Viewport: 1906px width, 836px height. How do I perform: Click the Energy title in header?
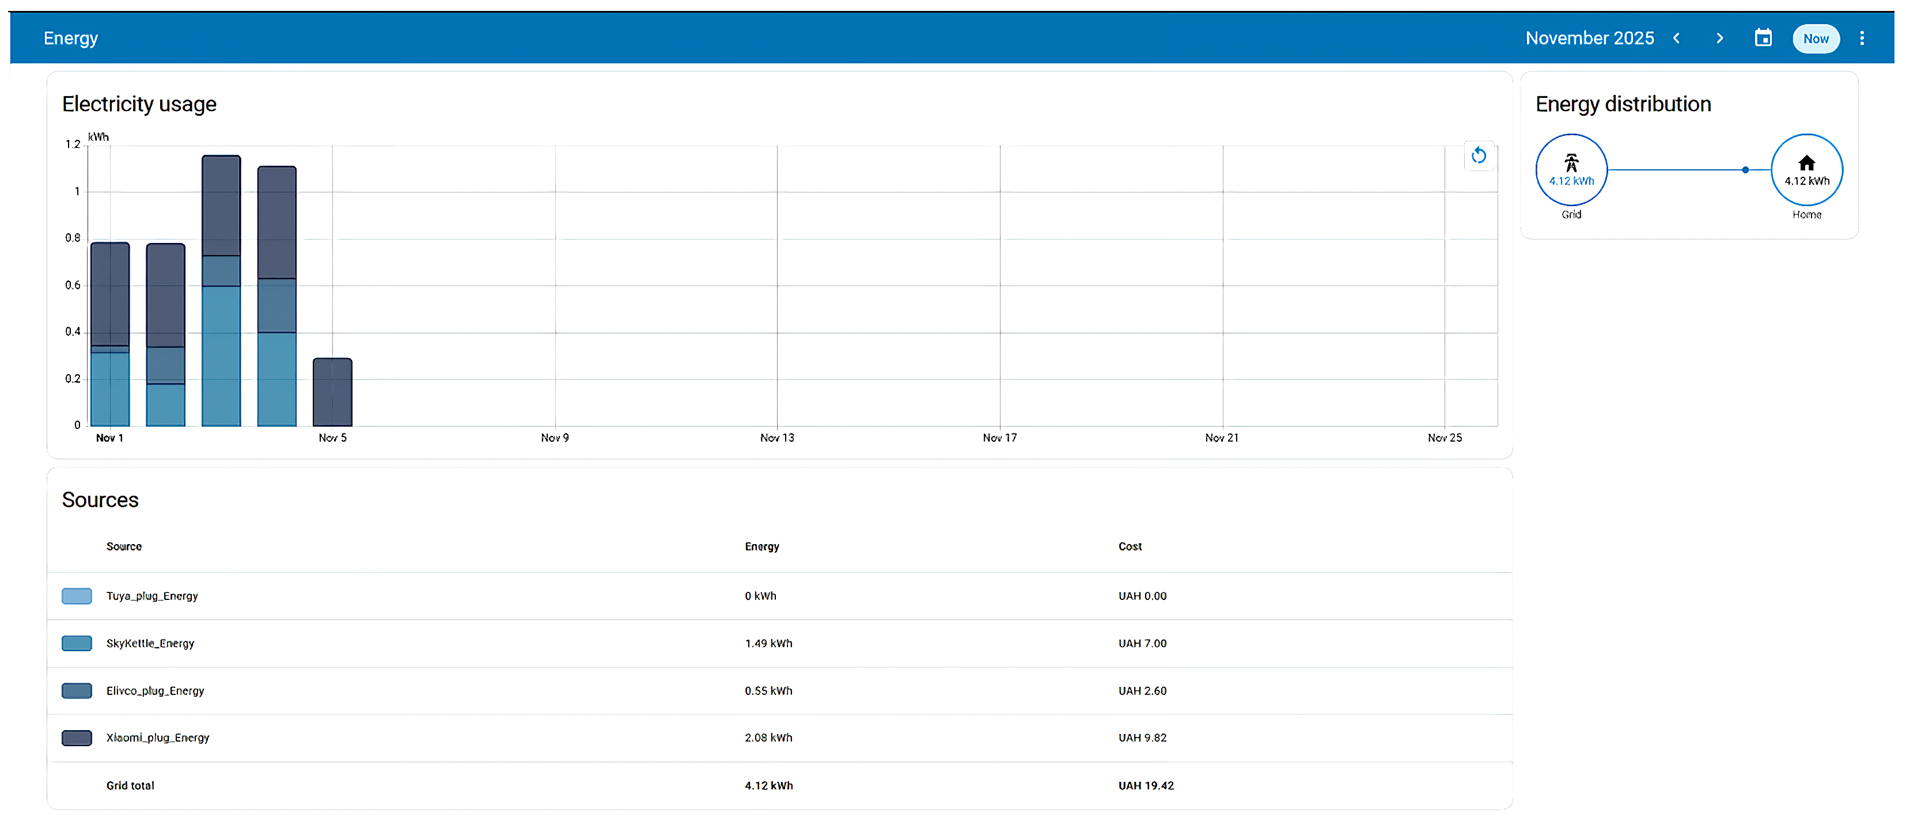pos(70,39)
